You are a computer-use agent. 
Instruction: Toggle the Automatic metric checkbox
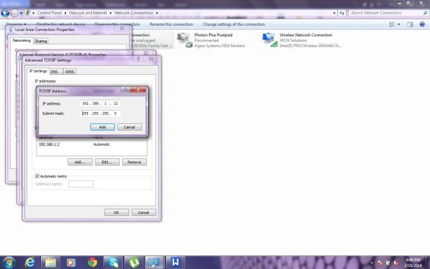coord(37,176)
